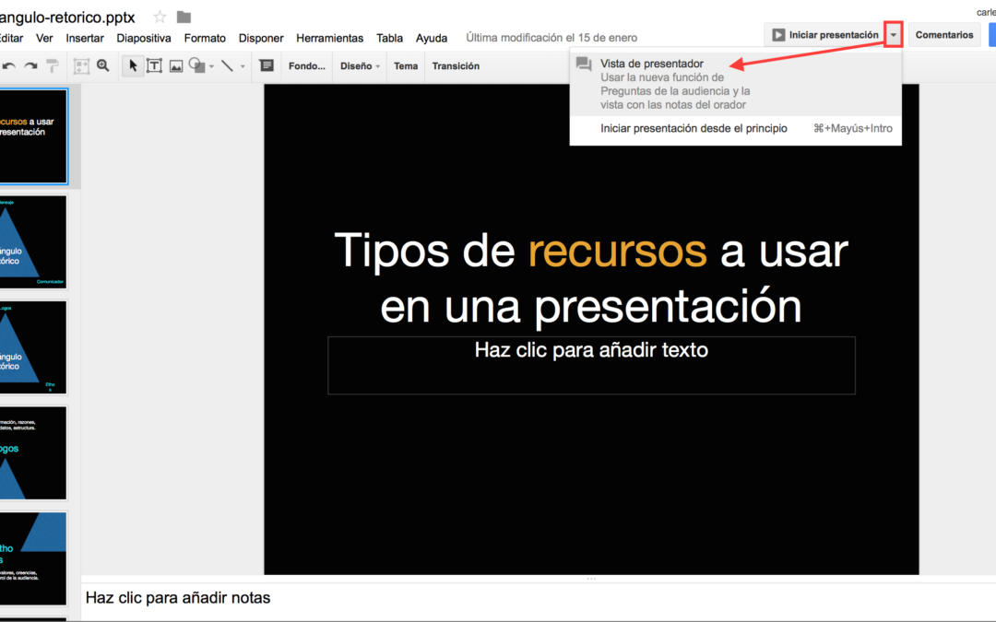Screen dimensions: 996x622
Task: Click the presentation file name title
Action: coord(67,18)
